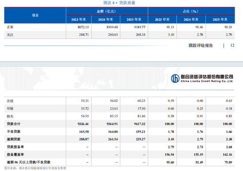This screenshot has height=171, width=243.
Task: Select value 159.21 in 不良贷款 row
Action: [140, 132]
